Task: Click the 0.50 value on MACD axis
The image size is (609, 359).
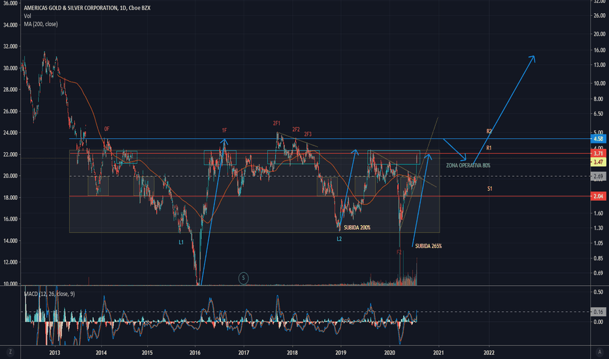Action: [598, 292]
